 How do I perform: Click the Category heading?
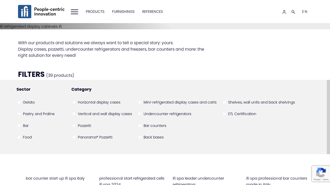pos(81,89)
